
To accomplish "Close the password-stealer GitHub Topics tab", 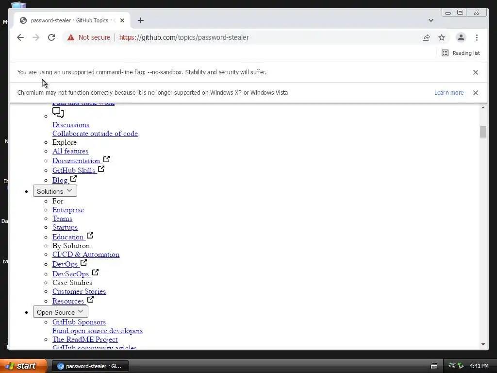I will click(122, 20).
